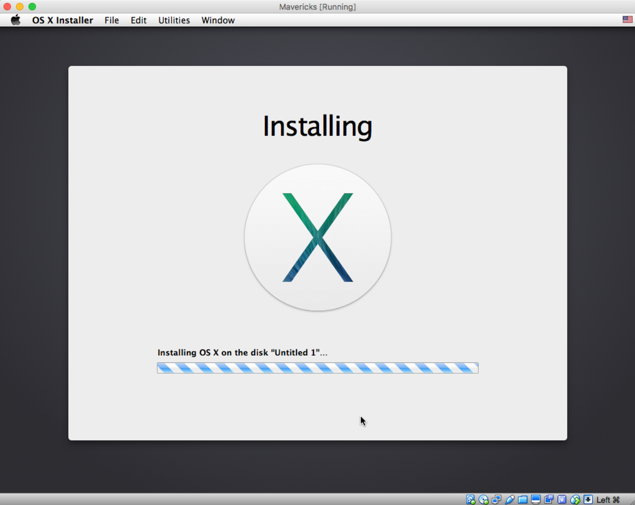The image size is (635, 505).
Task: Toggle the mouse integration status icon
Action: pos(575,500)
